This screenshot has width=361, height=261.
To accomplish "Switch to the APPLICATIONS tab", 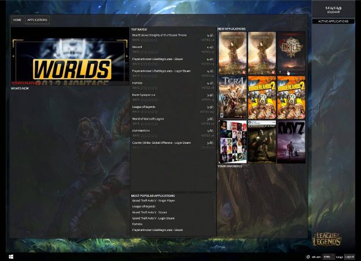I will coord(37,20).
